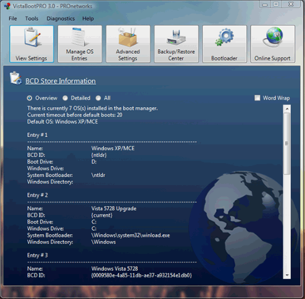Open the File menu
Screen dimensions: 305x299
click(x=13, y=19)
